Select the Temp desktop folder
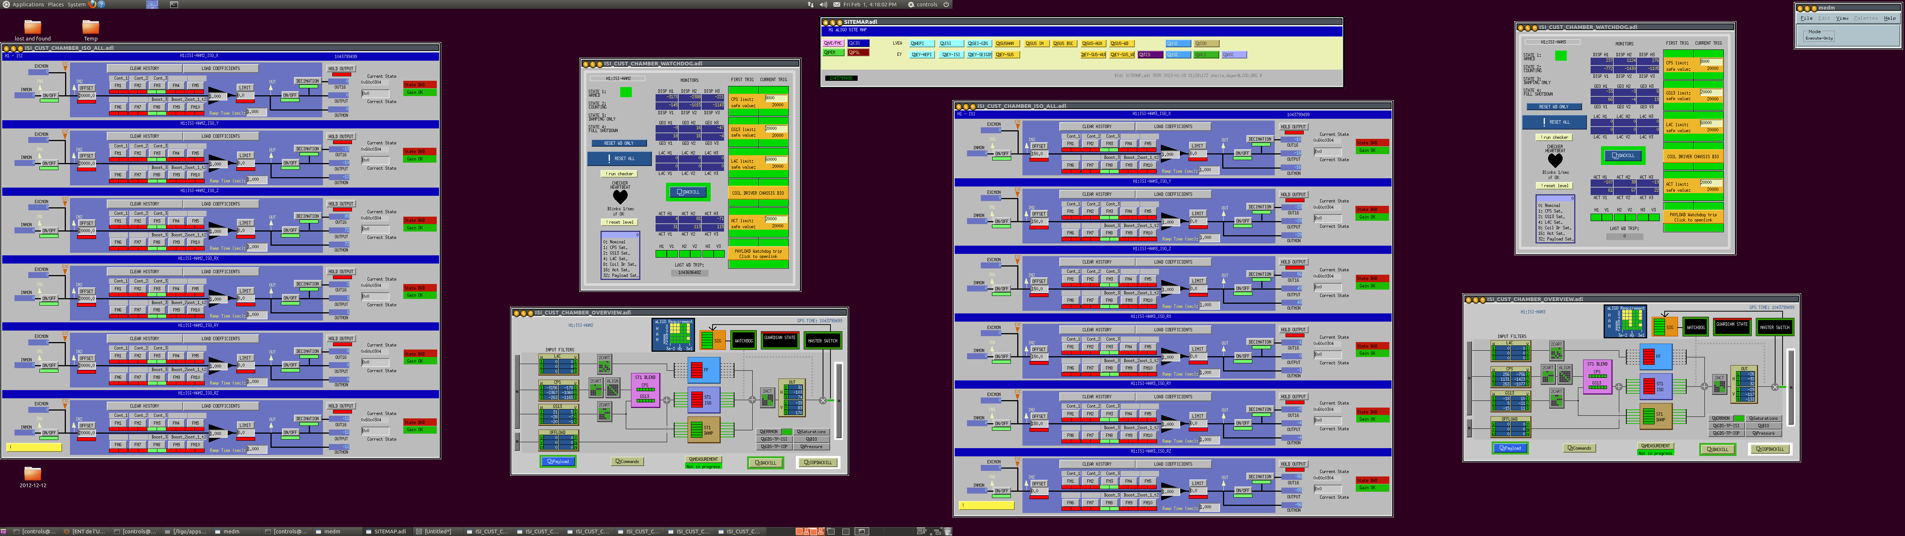This screenshot has height=536, width=1905. click(90, 31)
